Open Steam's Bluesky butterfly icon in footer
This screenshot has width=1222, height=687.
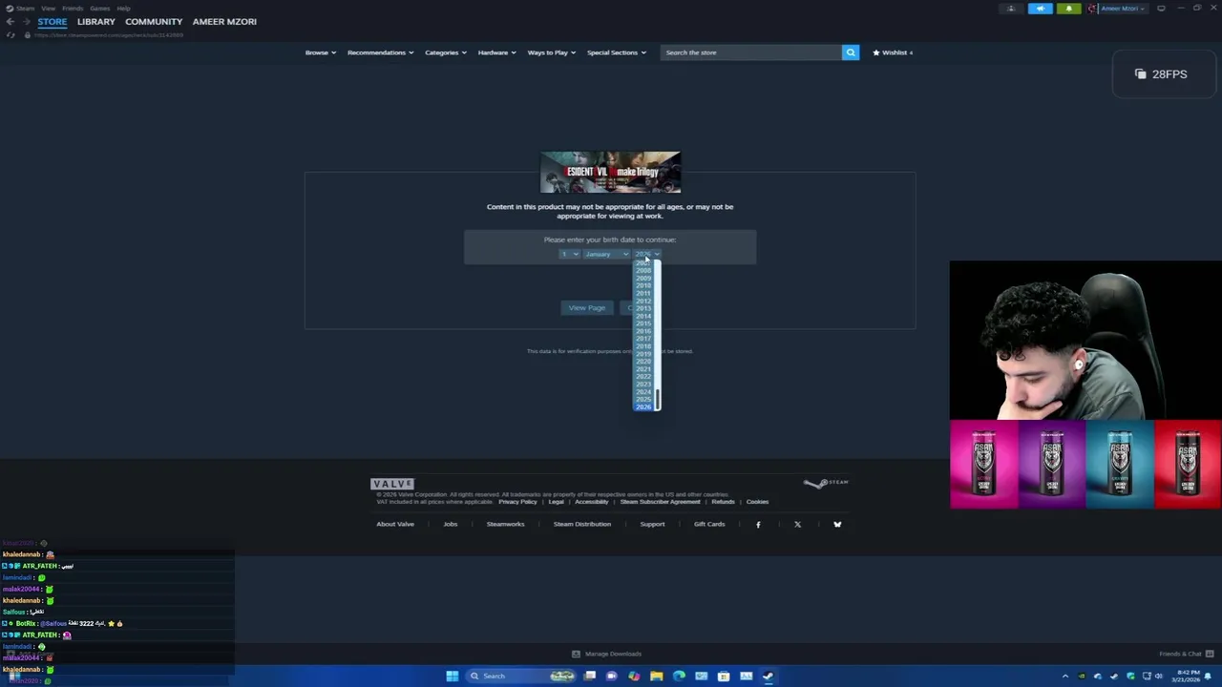(x=837, y=524)
